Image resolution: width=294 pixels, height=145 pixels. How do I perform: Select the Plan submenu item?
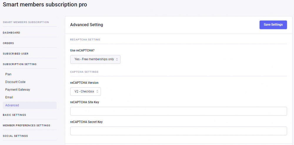pyautogui.click(x=8, y=74)
